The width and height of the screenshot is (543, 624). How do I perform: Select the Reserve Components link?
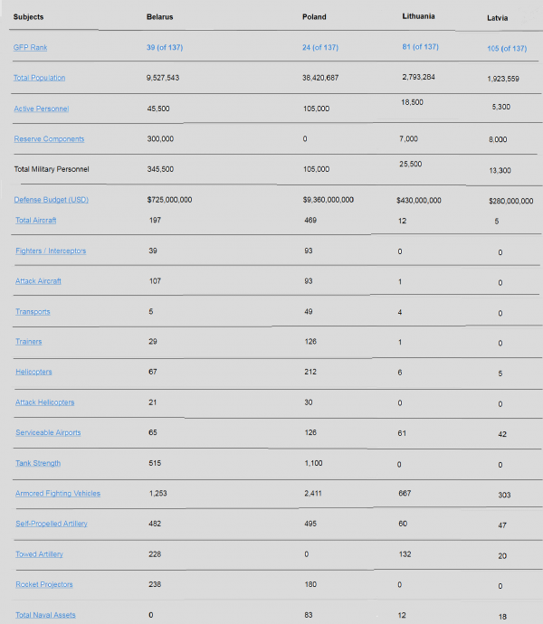[x=49, y=139]
